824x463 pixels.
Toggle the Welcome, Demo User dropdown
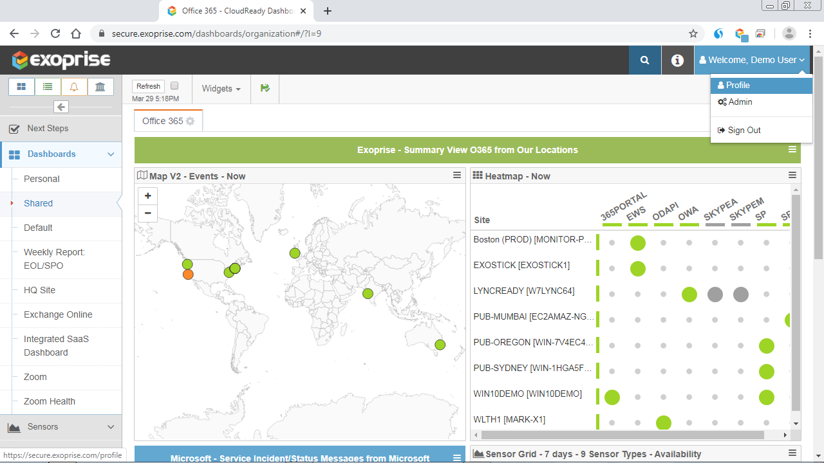tap(752, 60)
